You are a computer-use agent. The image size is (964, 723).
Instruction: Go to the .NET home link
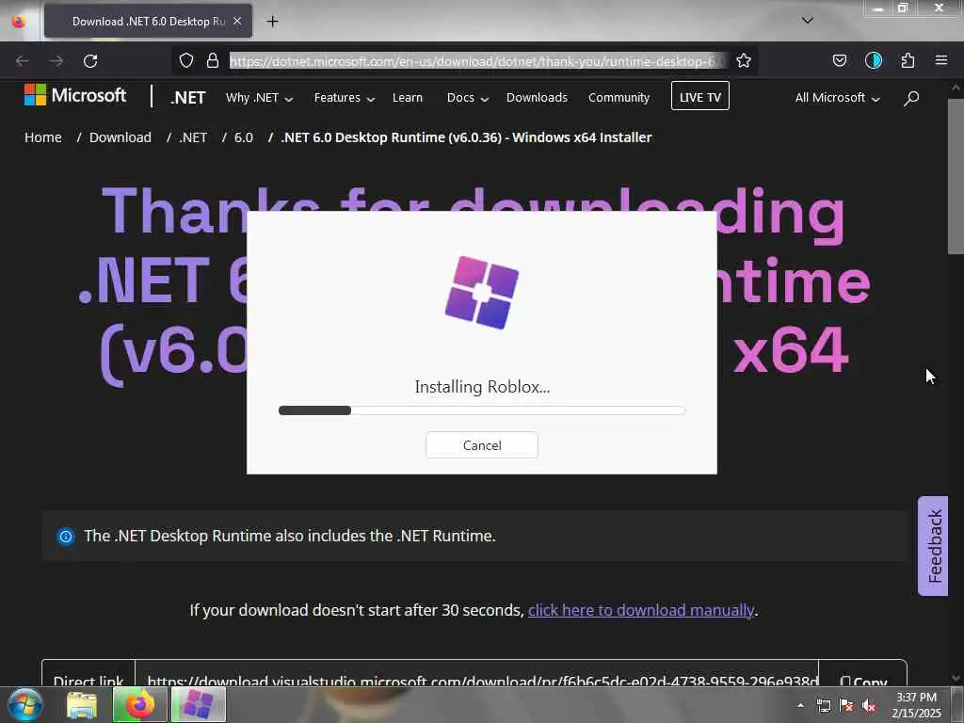click(187, 98)
